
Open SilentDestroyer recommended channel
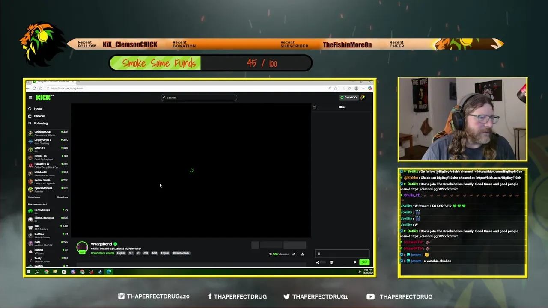(x=48, y=219)
